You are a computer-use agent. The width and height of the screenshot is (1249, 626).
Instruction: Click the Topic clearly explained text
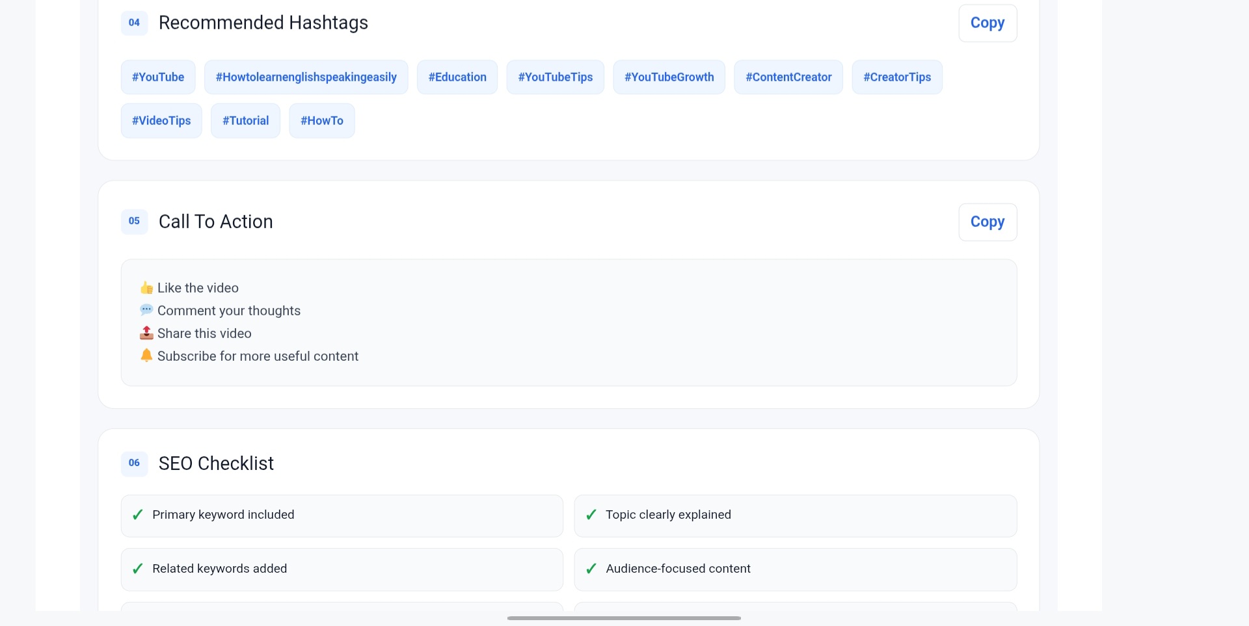click(x=668, y=515)
